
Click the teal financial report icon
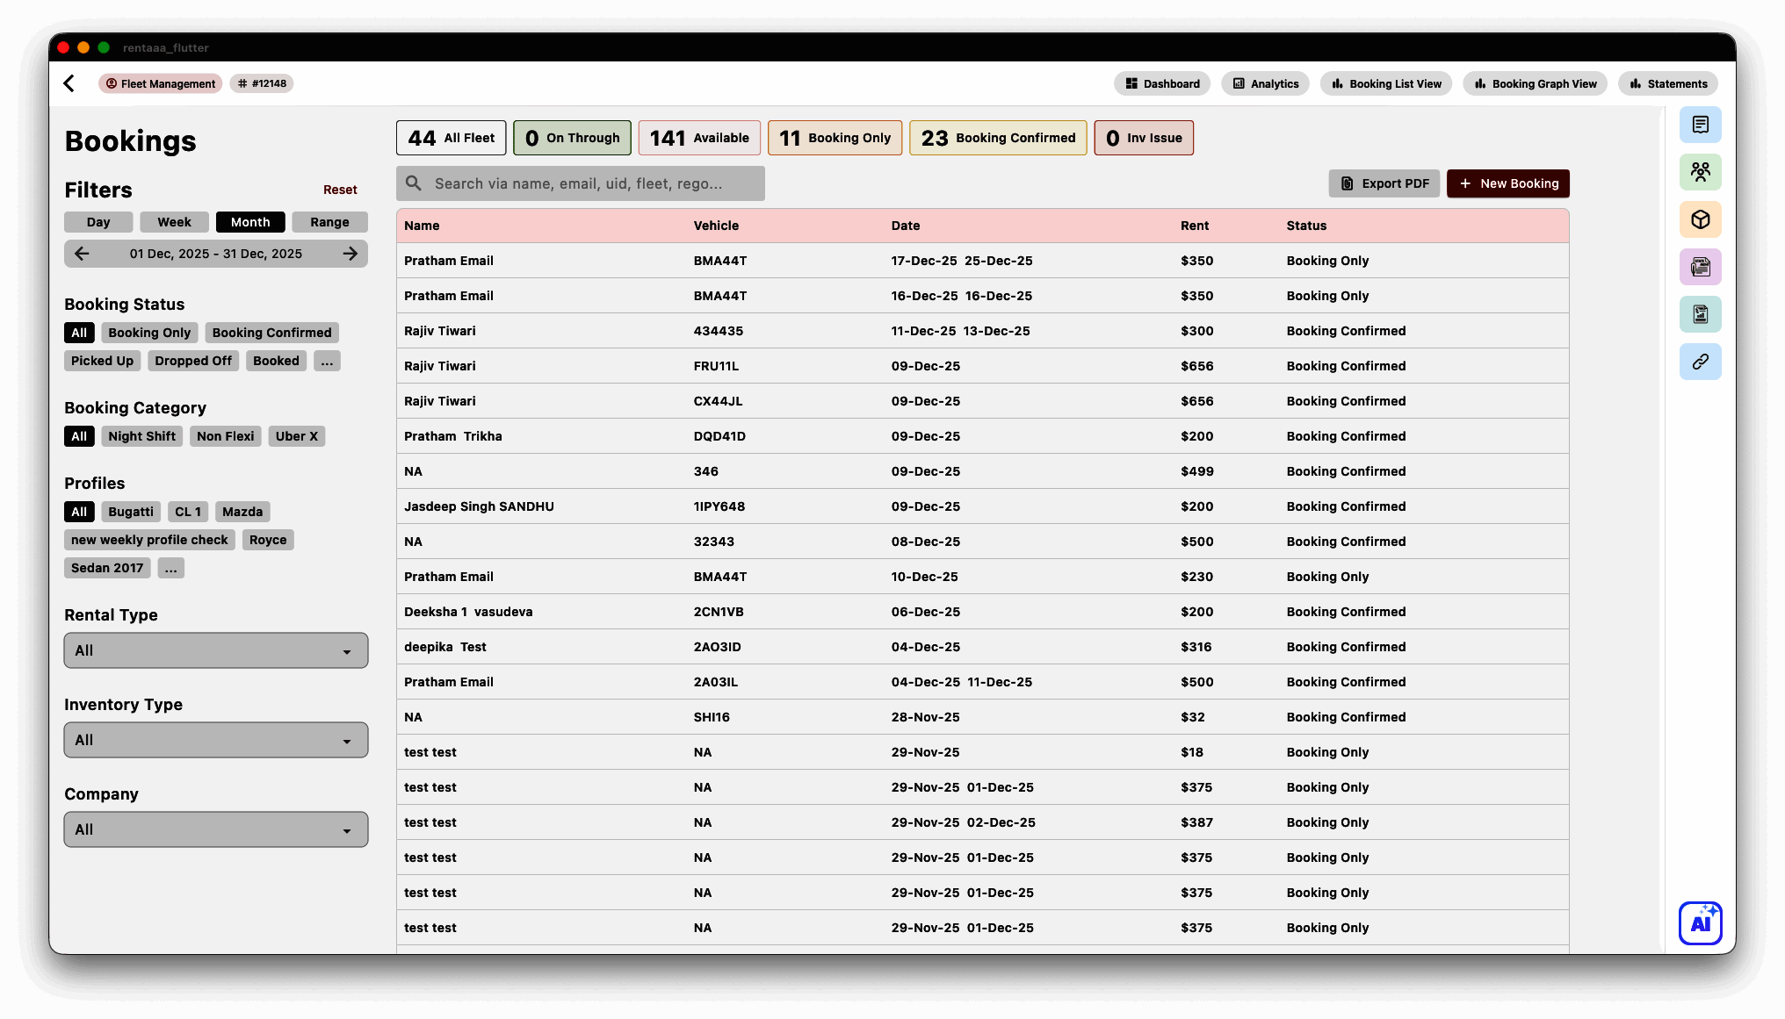click(x=1700, y=314)
